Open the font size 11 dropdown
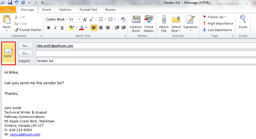This screenshot has width=256, height=139. (79, 19)
